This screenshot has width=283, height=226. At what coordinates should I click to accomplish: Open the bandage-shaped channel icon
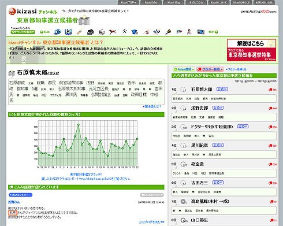click(x=79, y=32)
